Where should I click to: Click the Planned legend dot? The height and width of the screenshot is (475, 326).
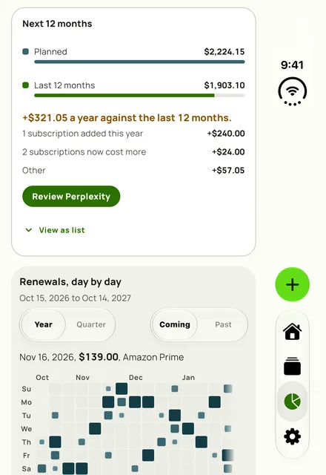click(26, 51)
